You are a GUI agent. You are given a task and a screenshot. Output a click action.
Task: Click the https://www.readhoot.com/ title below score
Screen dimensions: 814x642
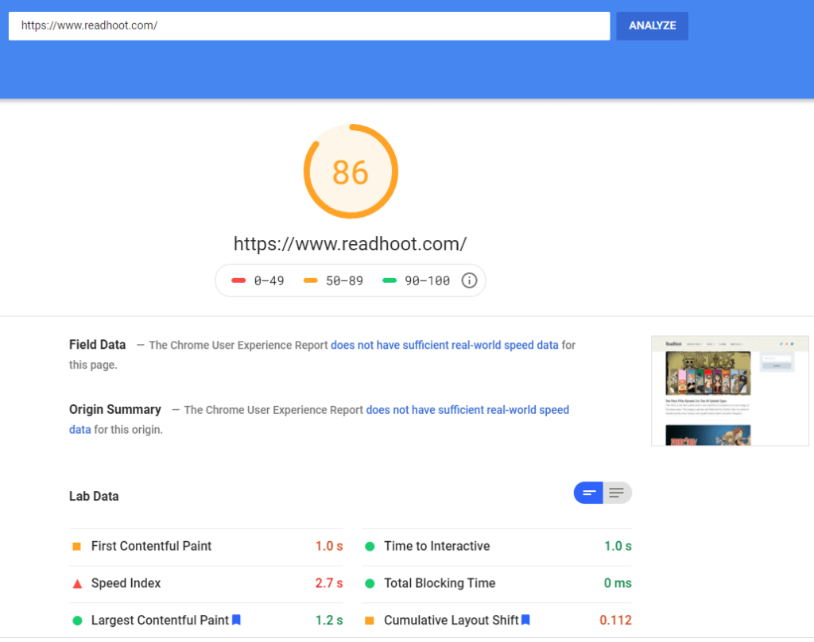pyautogui.click(x=351, y=244)
